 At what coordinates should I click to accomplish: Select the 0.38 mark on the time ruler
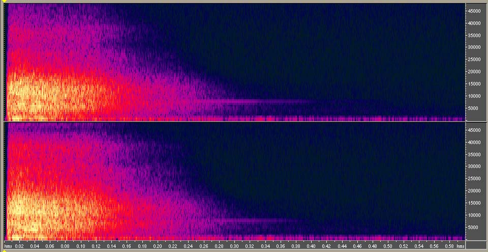coord(296,246)
